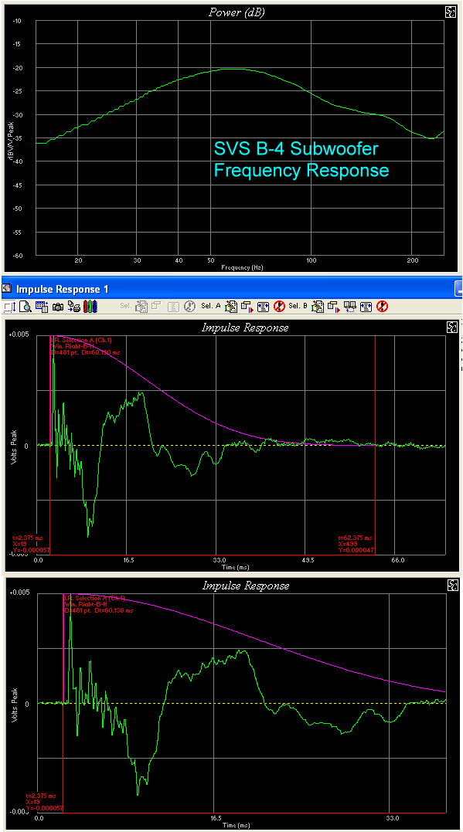Click the yellow process icon after Sel. B
The height and width of the screenshot is (832, 463).
pos(318,307)
